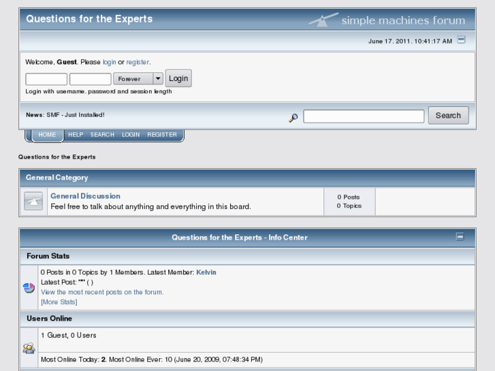View the most recent posts link

click(x=102, y=292)
